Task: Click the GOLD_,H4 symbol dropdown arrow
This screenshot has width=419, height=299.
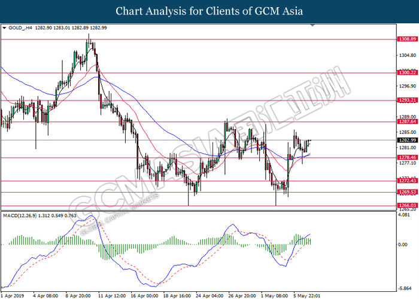Action: tap(4, 28)
